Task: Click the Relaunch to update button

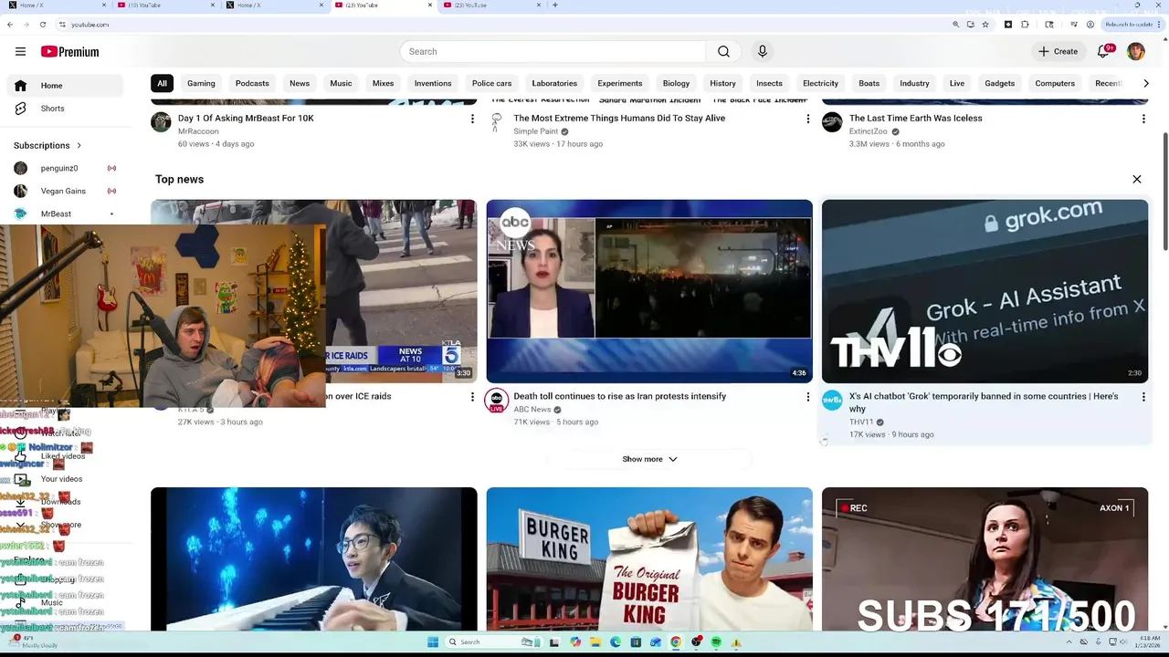Action: tap(1133, 25)
